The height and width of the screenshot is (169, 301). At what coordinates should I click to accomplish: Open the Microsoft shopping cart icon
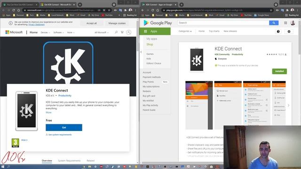(122, 32)
